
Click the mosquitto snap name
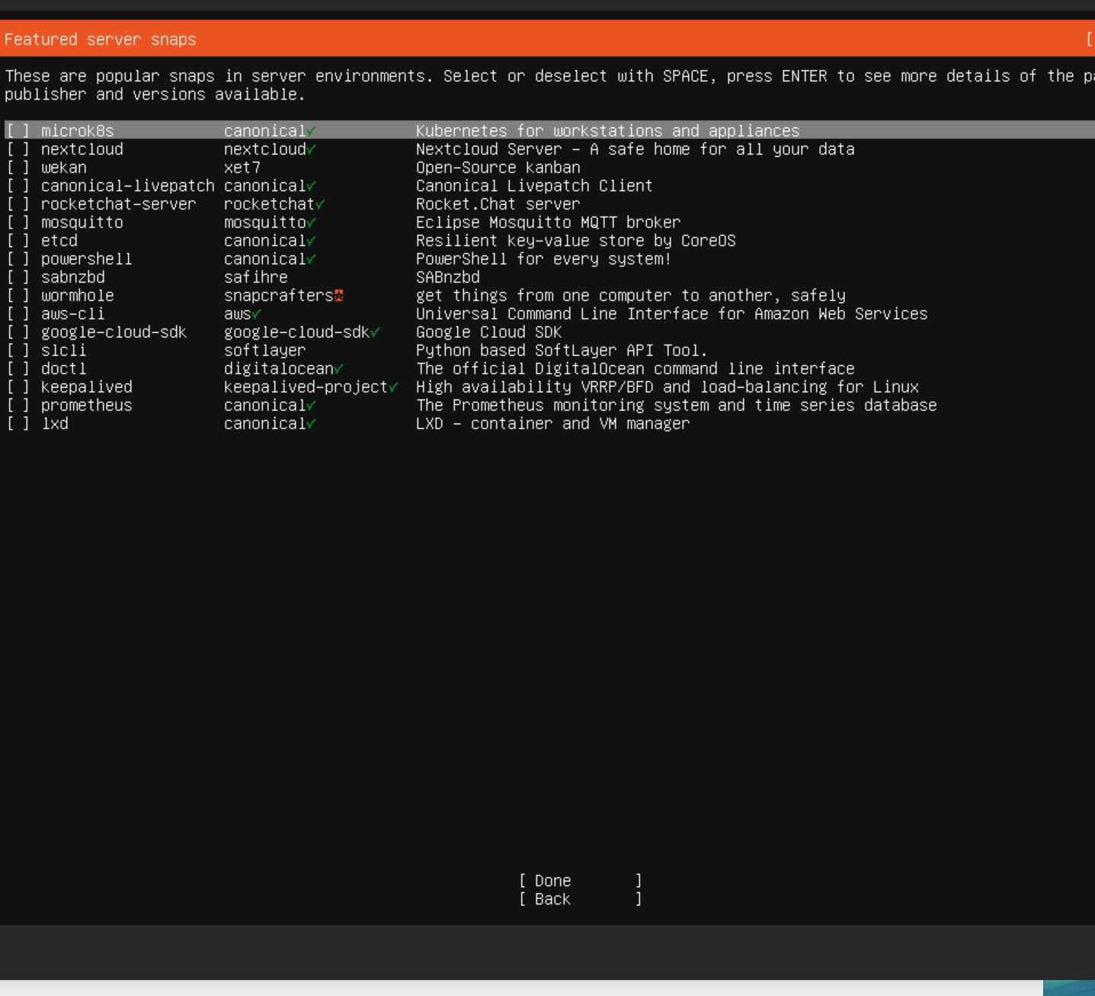coord(82,223)
